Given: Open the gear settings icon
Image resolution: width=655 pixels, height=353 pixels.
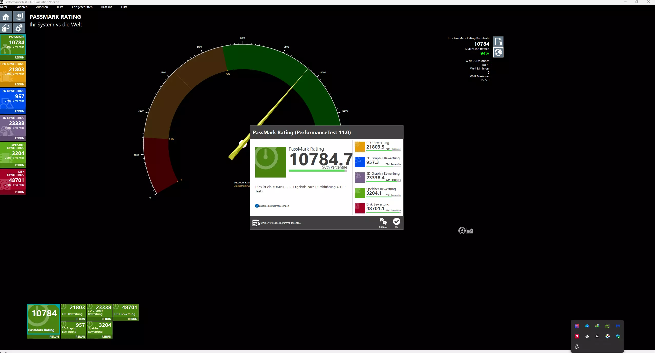Looking at the screenshot, I should [19, 28].
